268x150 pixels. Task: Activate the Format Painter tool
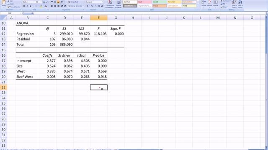point(14,7)
